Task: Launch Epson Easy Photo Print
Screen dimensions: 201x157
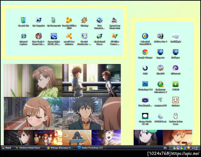Action: click(115, 20)
